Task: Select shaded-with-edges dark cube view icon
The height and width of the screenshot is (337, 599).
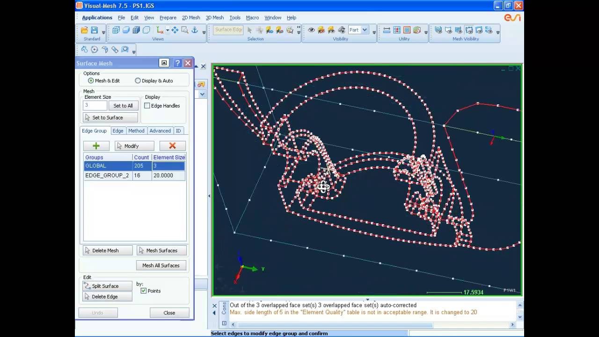Action: click(136, 30)
